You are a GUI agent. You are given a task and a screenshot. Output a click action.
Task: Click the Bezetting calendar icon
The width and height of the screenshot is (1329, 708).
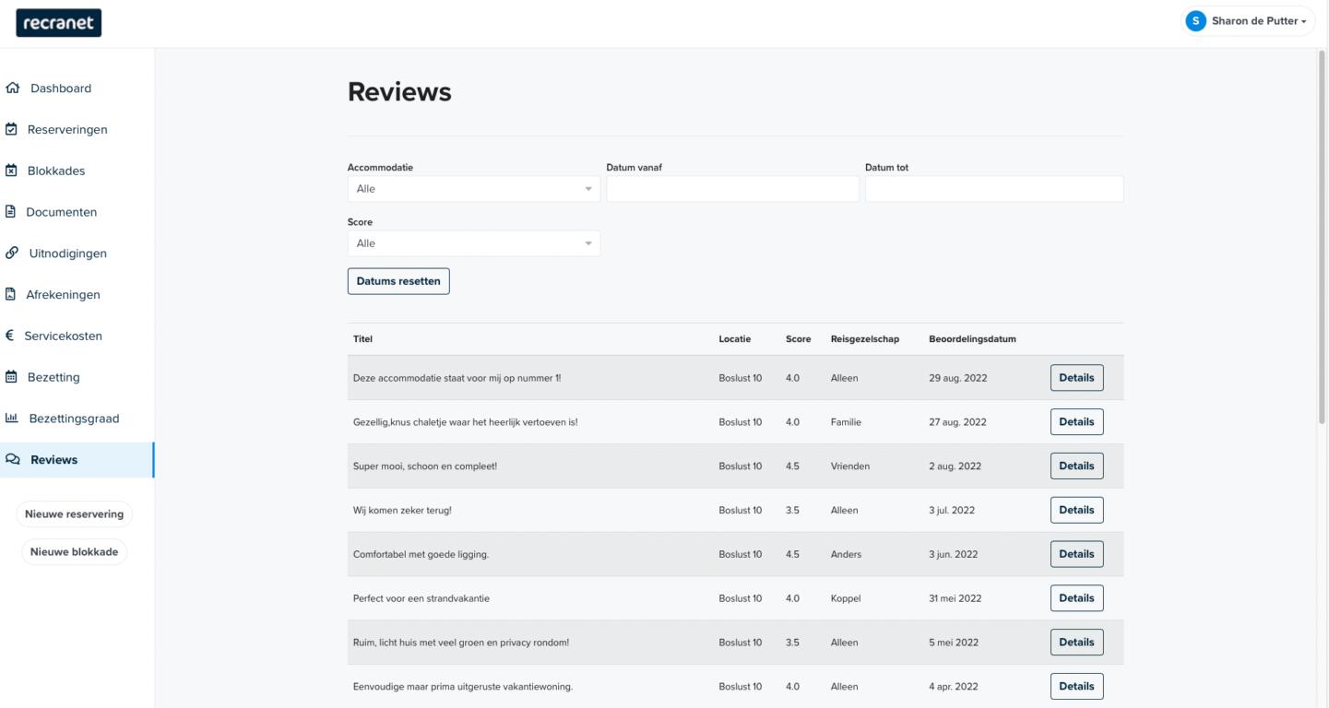11,377
